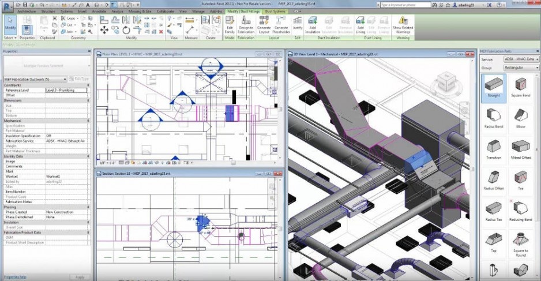Click the Paste button in Clipboard panel
Viewport: 541px width, 281px height.
click(43, 25)
